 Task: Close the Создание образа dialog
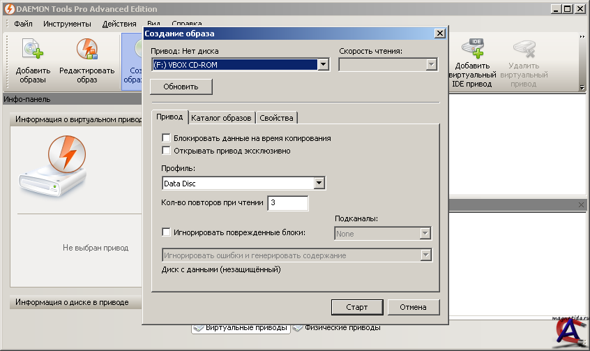(439, 33)
